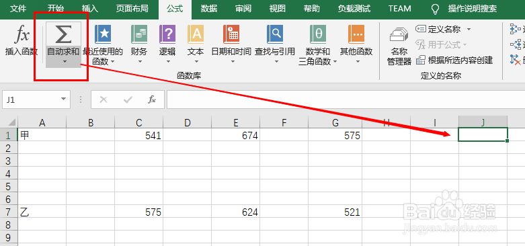Expand Recently Used functions dropdown arrow
The image size is (525, 246).
point(112,62)
